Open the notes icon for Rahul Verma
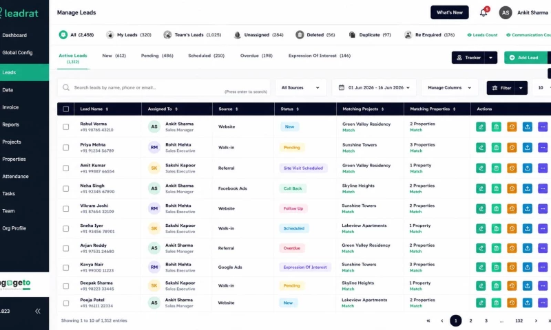Viewport: 551px width, 330px height. point(496,127)
